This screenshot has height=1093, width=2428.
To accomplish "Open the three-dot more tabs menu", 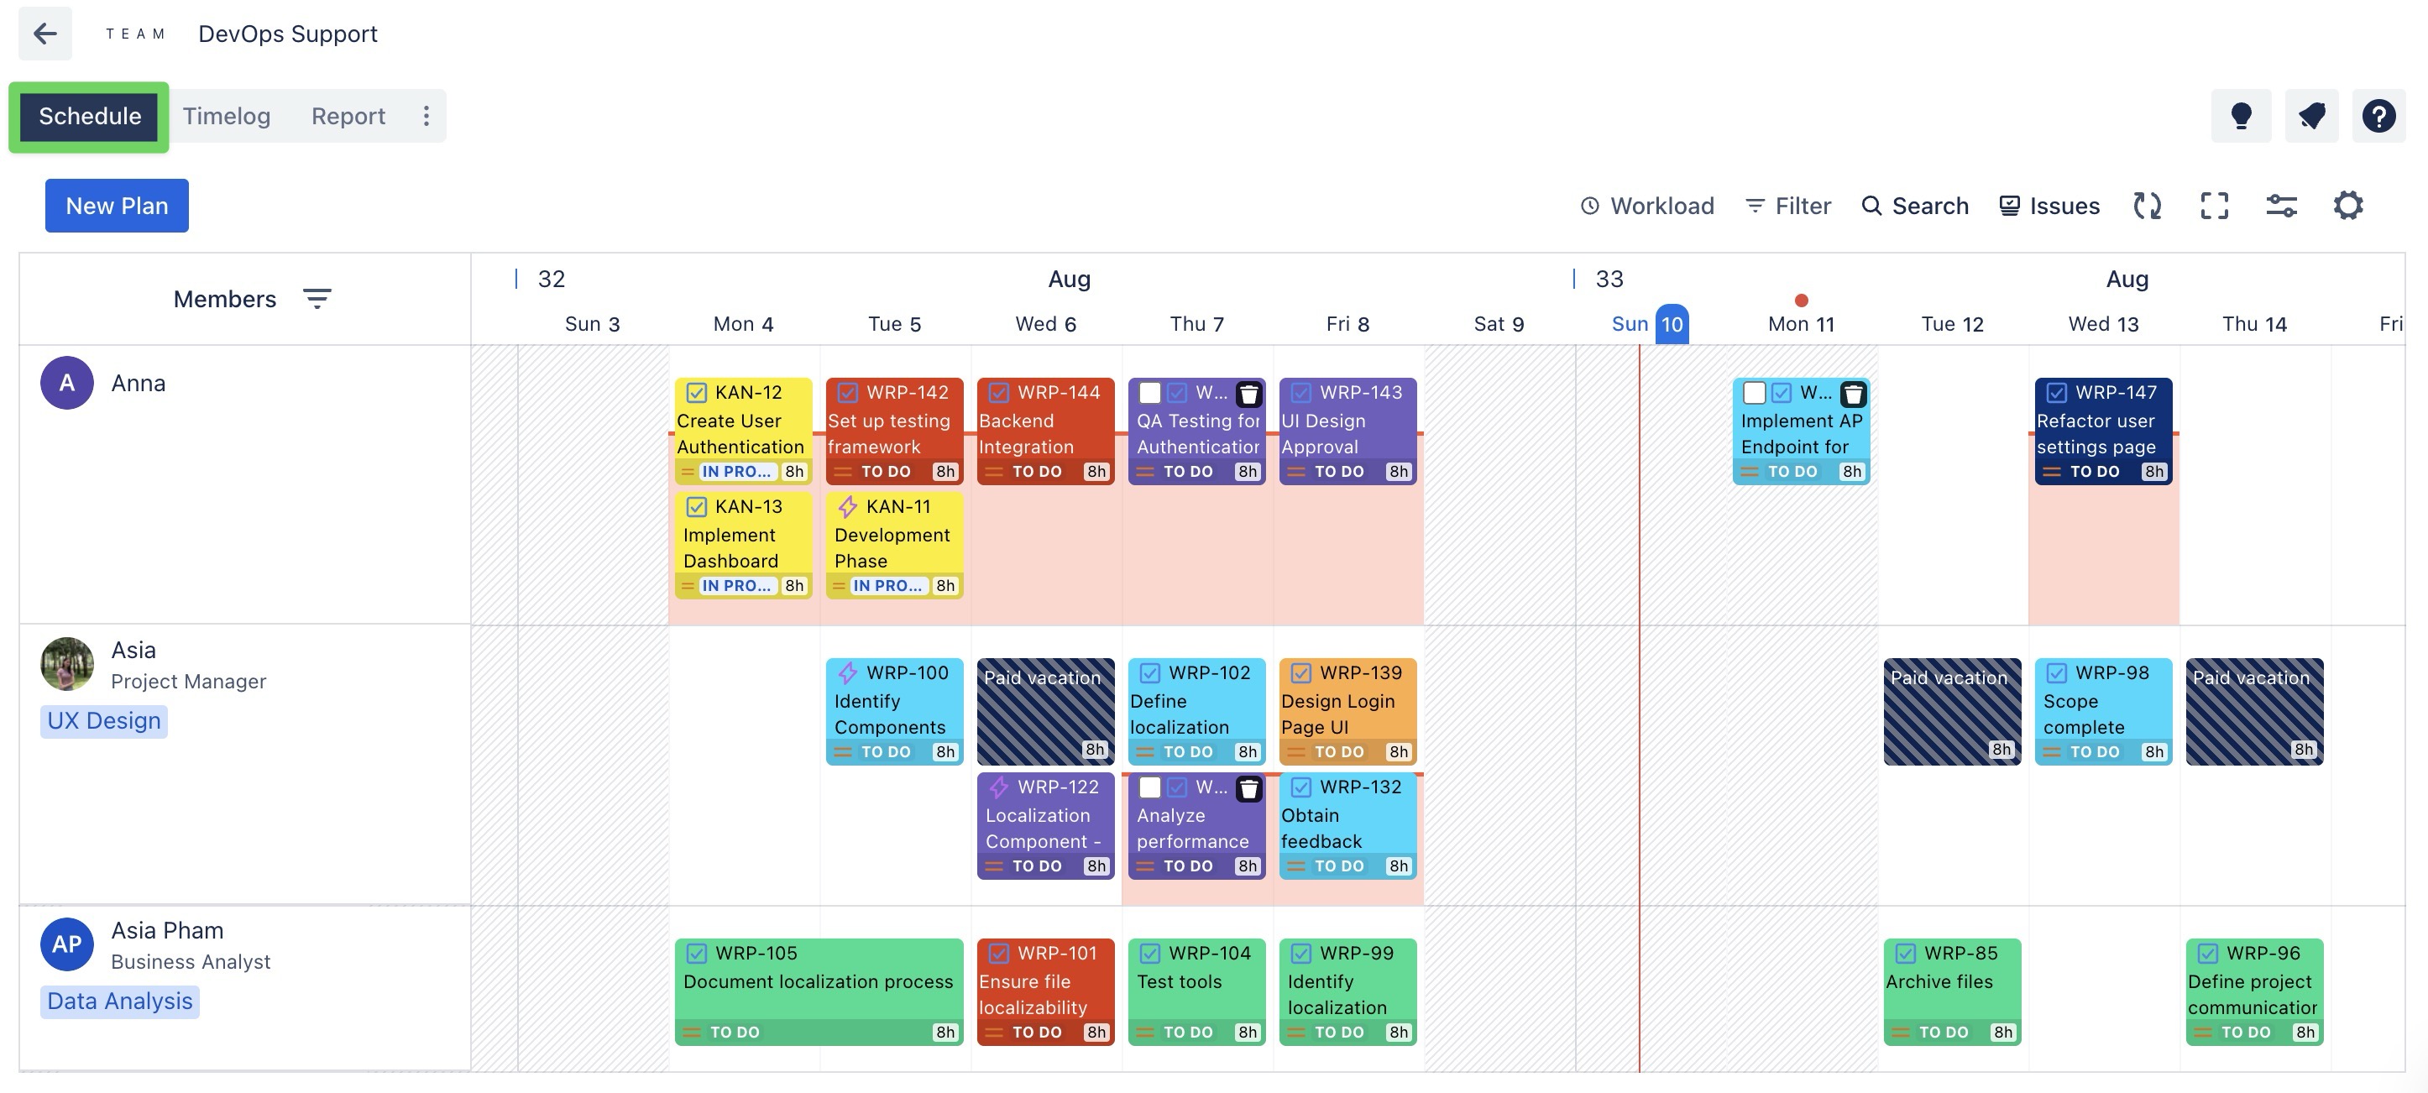I will pyautogui.click(x=426, y=116).
